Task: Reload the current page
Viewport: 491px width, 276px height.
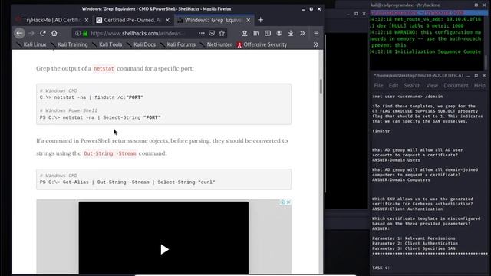Action: (x=43, y=33)
